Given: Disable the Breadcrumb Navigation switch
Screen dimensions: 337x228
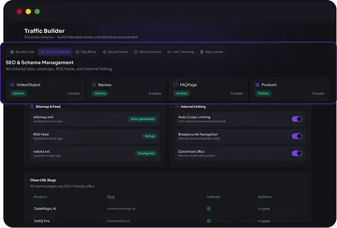Looking at the screenshot, I should pyautogui.click(x=297, y=136).
